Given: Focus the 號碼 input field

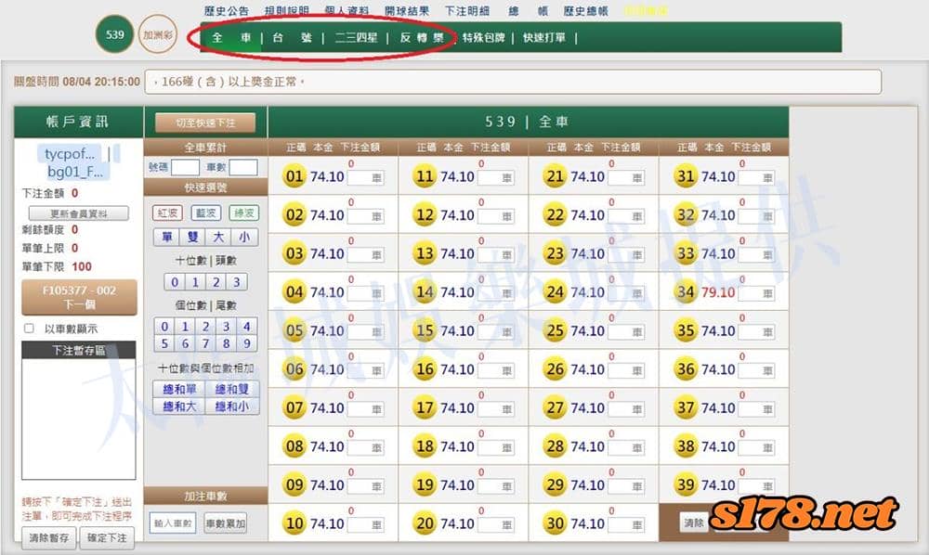Looking at the screenshot, I should coord(185,167).
